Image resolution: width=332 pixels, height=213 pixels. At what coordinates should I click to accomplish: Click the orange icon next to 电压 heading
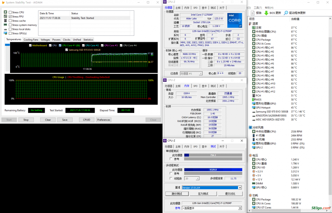point(251,156)
